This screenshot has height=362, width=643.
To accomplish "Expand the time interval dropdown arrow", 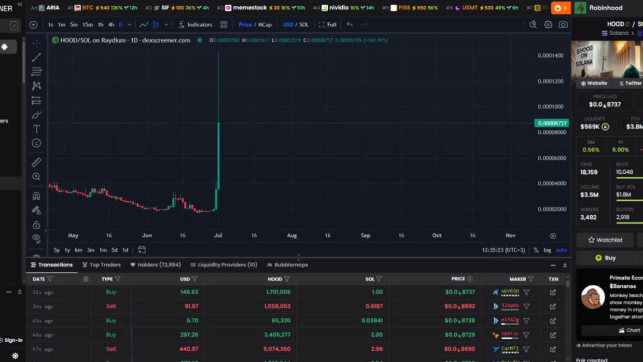I will [130, 24].
